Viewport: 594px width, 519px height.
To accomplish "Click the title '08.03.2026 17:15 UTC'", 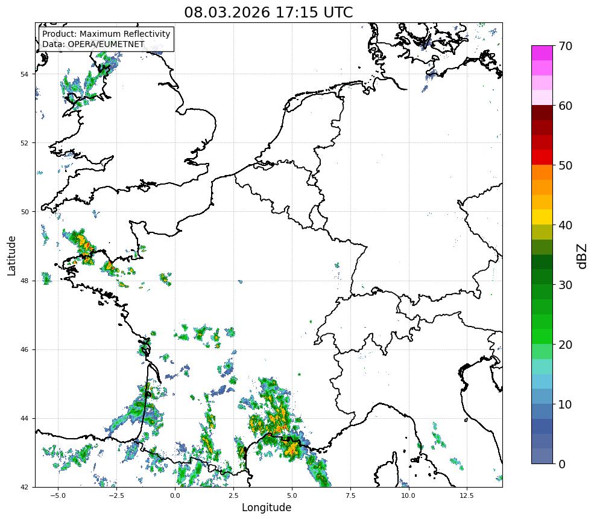I will (268, 12).
